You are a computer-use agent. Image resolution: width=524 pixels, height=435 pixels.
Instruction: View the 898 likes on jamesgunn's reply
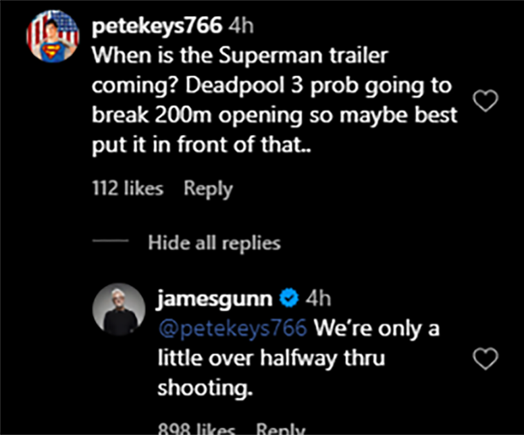196,428
